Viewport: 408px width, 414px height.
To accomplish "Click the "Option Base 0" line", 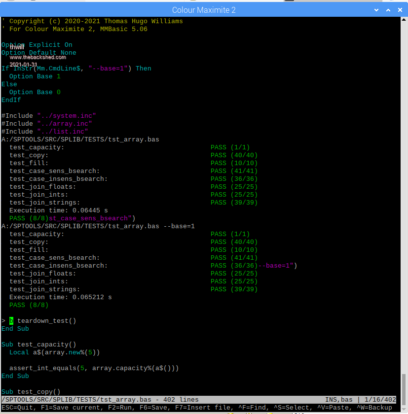I will (35, 93).
